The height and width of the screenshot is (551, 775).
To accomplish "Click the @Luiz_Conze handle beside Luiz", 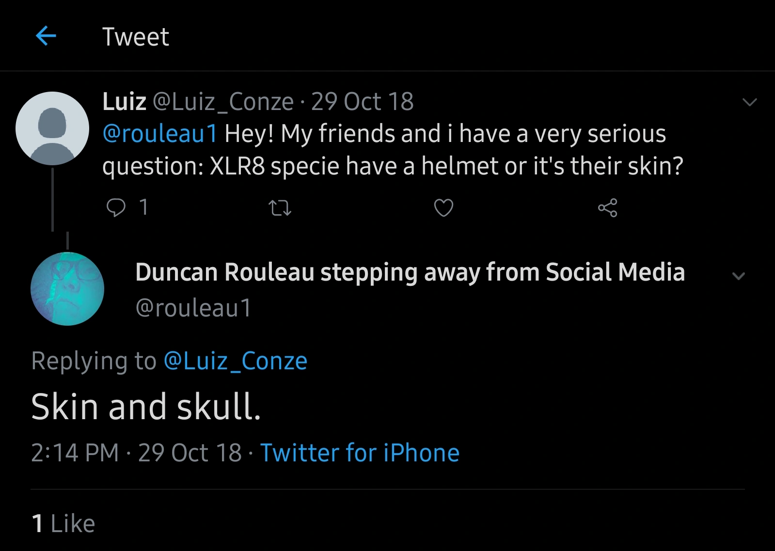I will click(223, 102).
